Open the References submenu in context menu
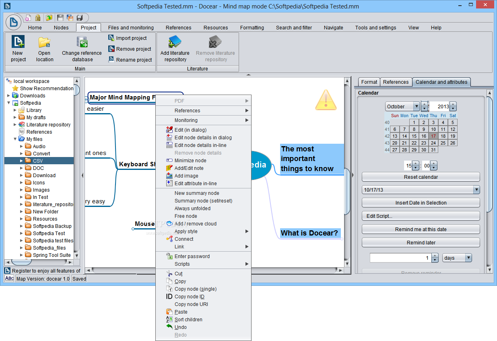Image resolution: width=497 pixels, height=341 pixels. point(203,110)
